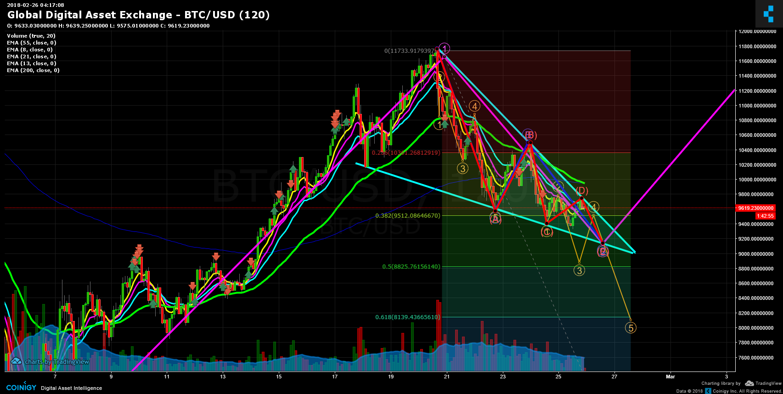
Task: Click the 10000.00000000 price axis label
Action: 757,180
